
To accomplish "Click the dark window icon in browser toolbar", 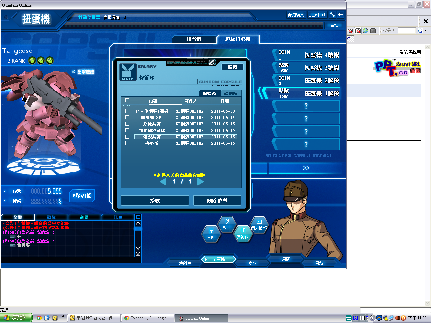I will (373, 31).
